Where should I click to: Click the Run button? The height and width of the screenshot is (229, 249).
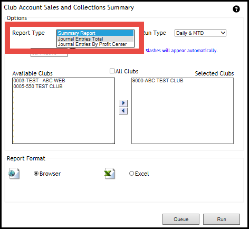pos(222,219)
